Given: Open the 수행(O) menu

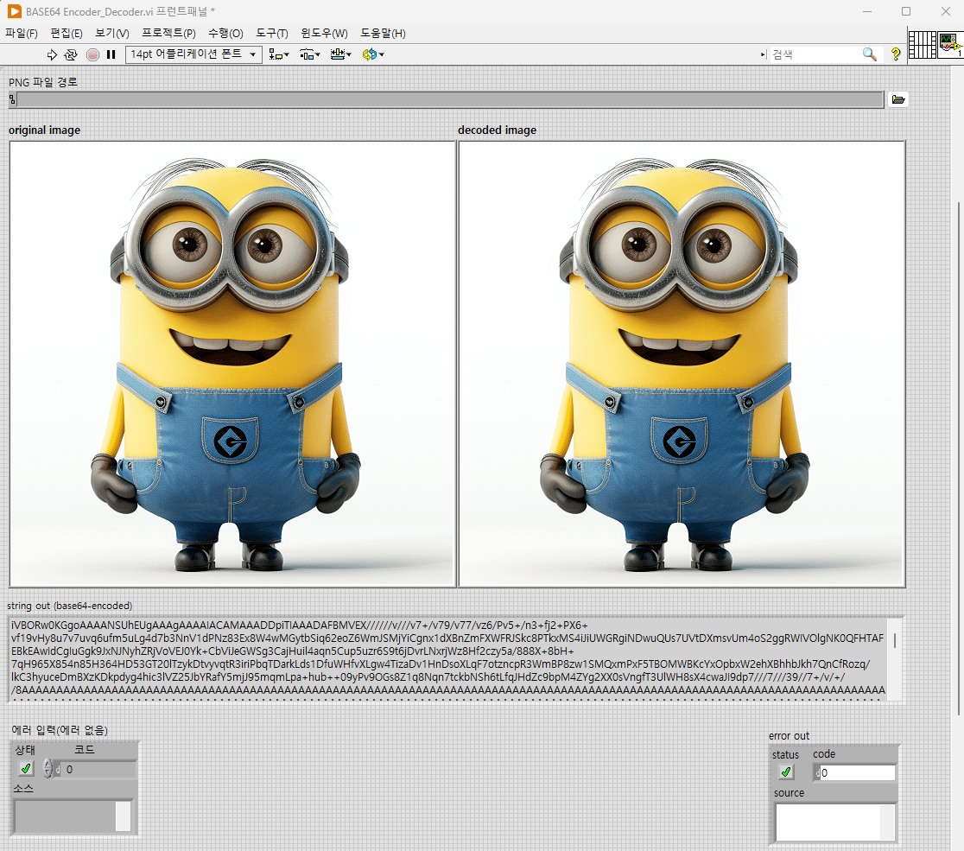Looking at the screenshot, I should tap(225, 33).
